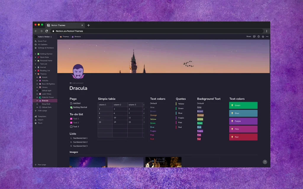Uncheck the Task 2 checkbox
The width and height of the screenshot is (303, 189).
(71, 123)
